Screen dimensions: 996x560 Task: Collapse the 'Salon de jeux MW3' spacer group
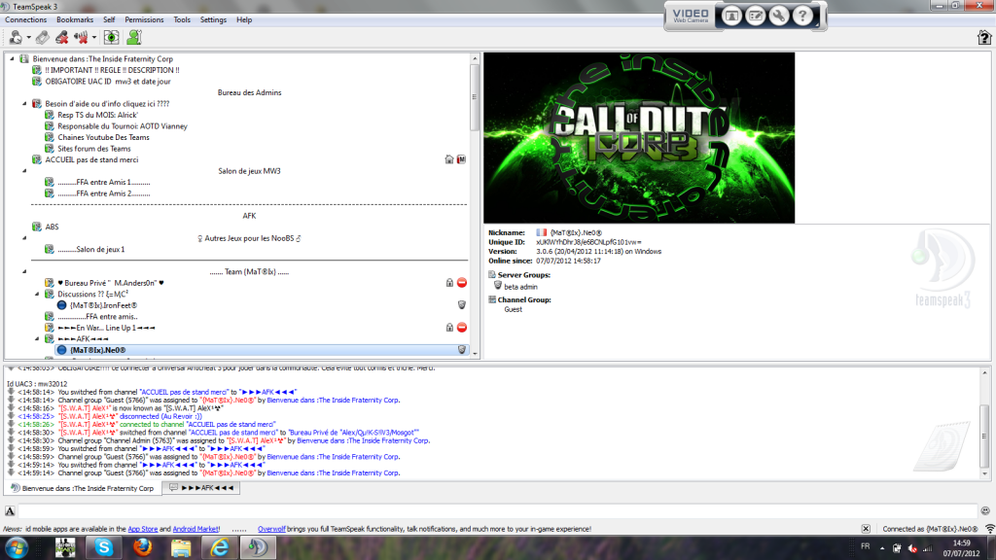click(24, 171)
